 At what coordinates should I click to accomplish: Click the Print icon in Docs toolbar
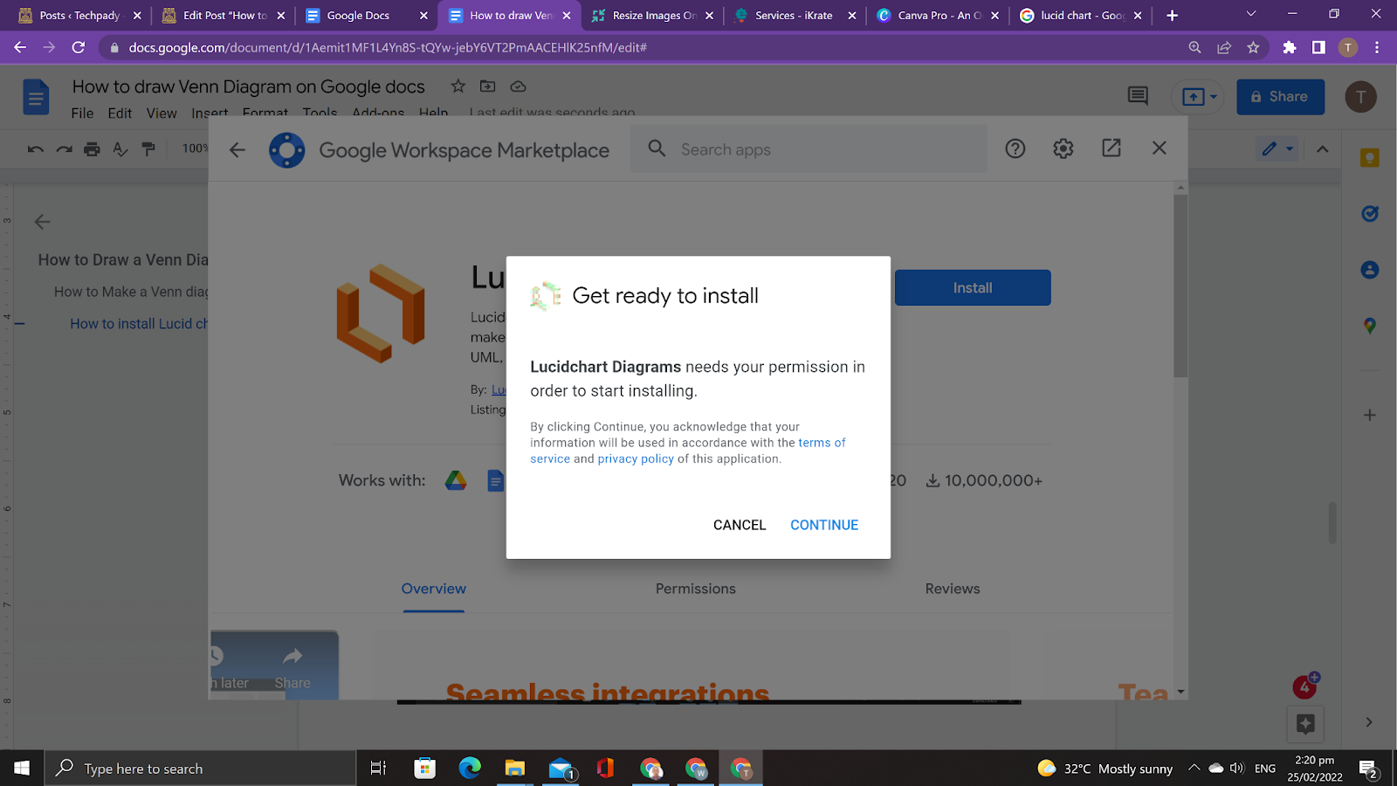pos(92,149)
